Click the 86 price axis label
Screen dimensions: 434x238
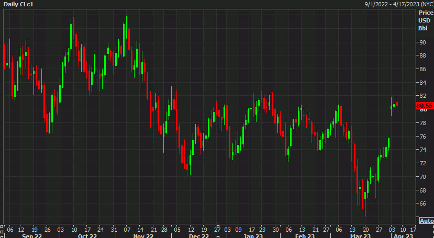pos(422,69)
